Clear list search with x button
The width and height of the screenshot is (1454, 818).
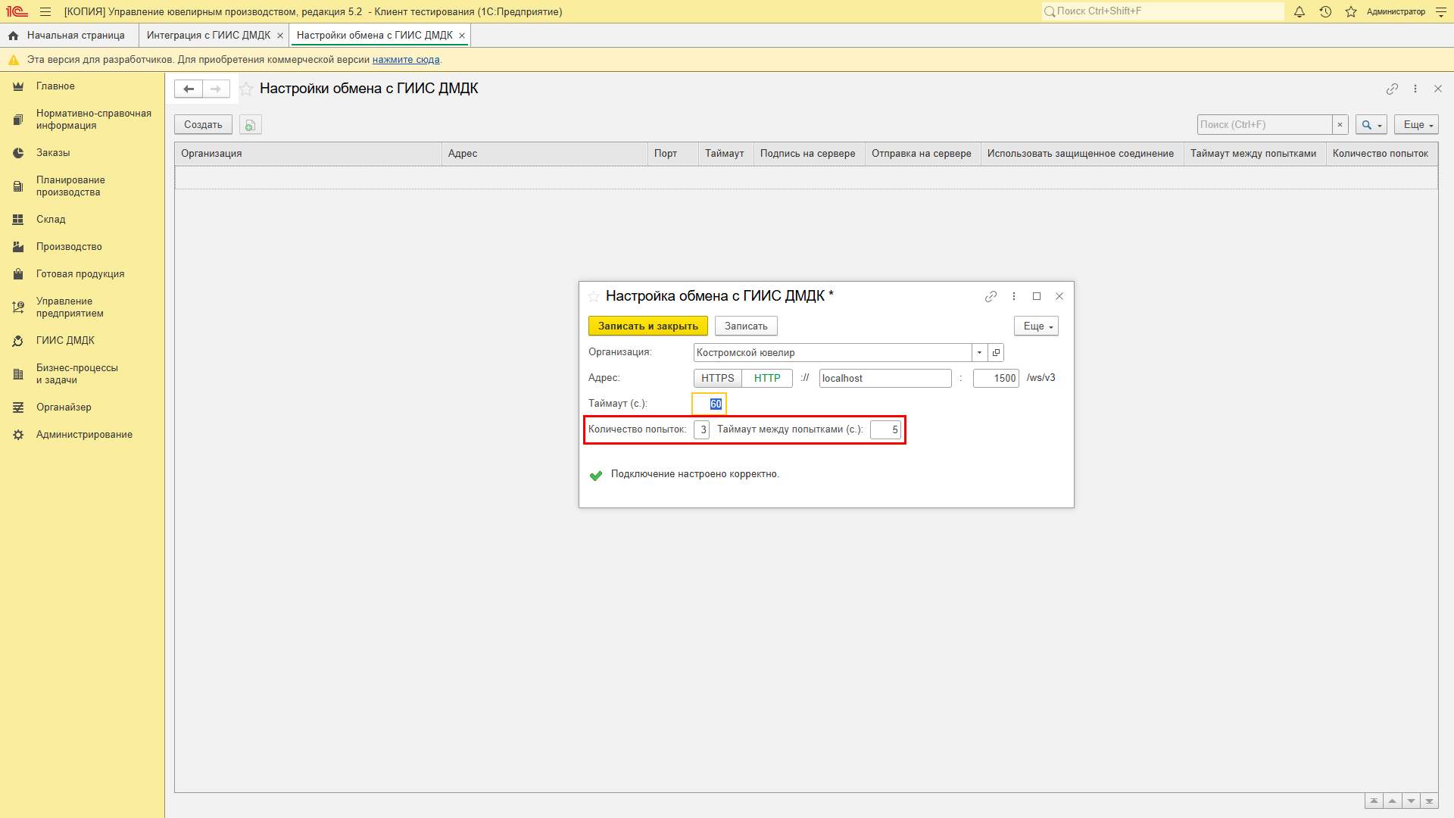tap(1340, 125)
